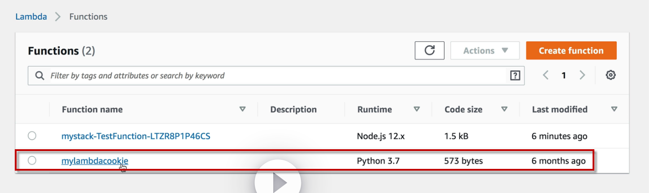Viewport: 649px width, 193px height.
Task: Click the search help question mark icon
Action: pos(515,76)
